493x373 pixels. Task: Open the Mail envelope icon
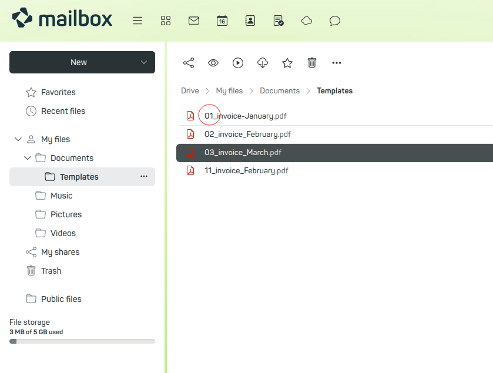(194, 21)
